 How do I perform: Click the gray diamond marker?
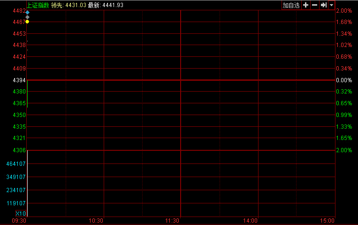click(x=28, y=17)
